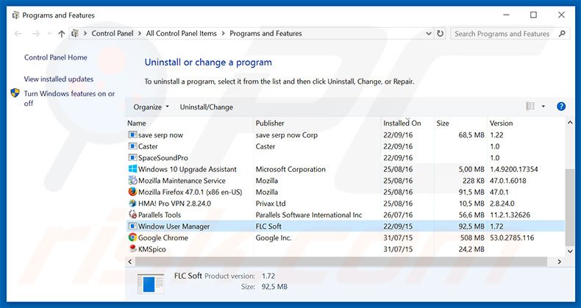Select Mozilla Firefox 47.0.1 entry name
This screenshot has width=581, height=308.
pos(190,192)
